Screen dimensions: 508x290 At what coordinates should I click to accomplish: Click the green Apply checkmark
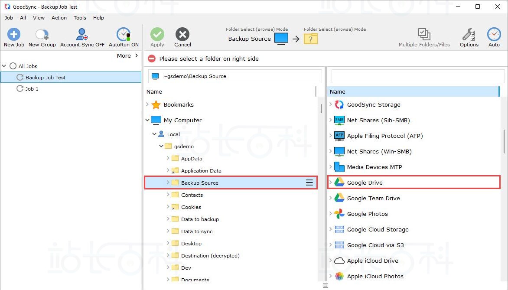point(157,34)
